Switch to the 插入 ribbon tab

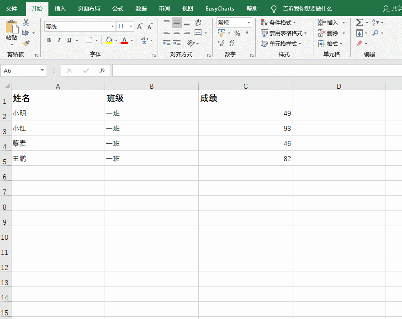click(61, 8)
